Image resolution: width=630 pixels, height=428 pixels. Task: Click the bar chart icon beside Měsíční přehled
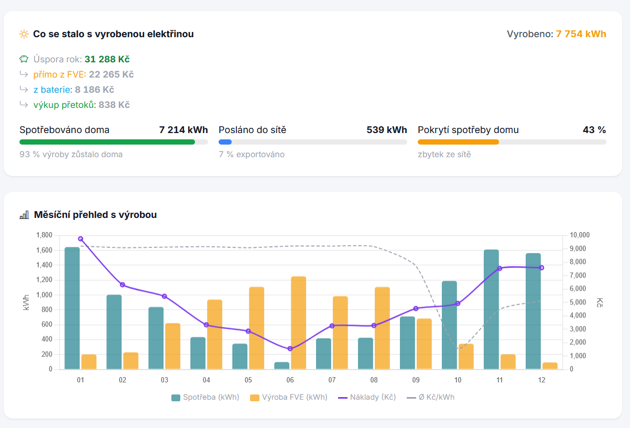(24, 215)
